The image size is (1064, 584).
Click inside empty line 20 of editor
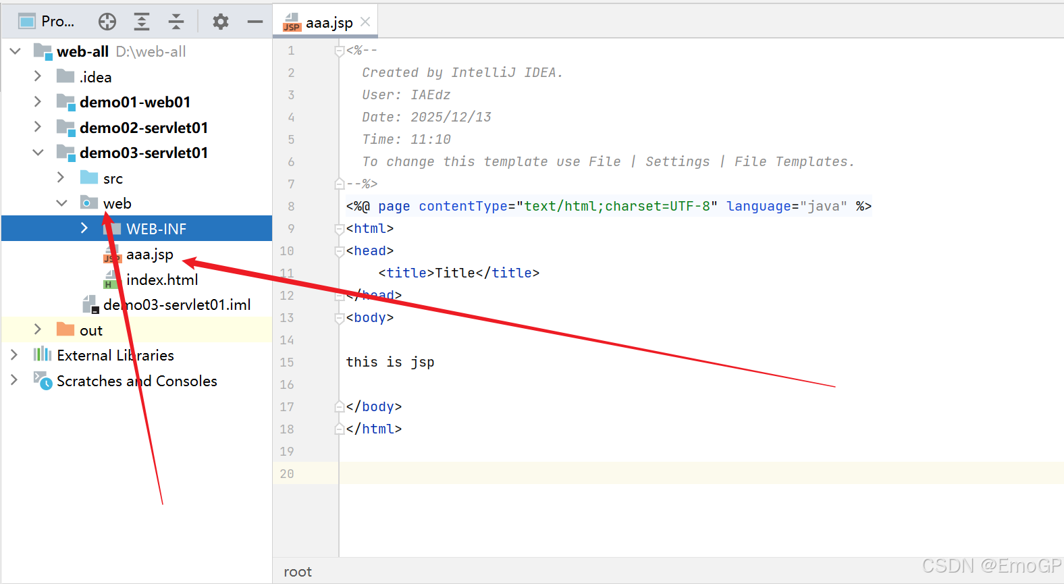point(701,473)
